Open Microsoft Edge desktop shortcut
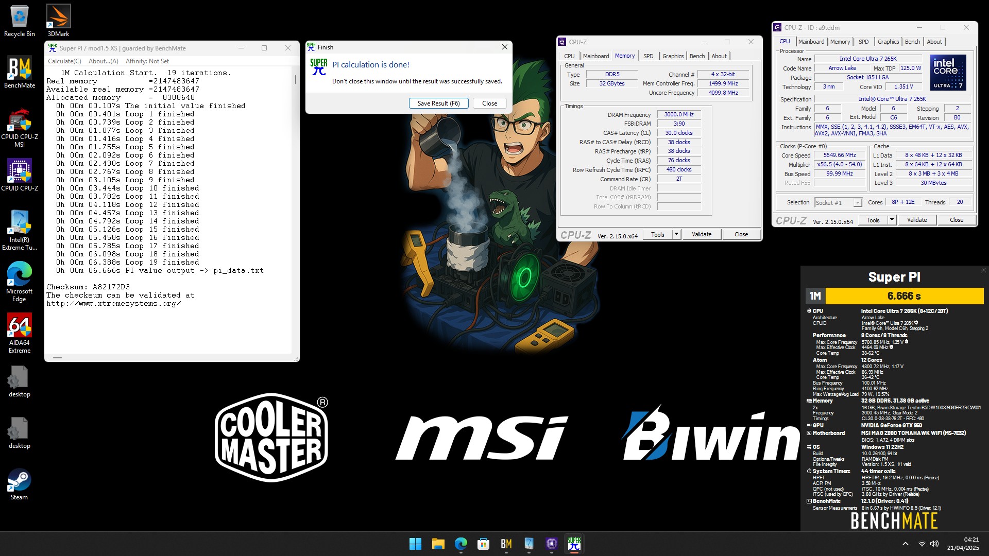Image resolution: width=989 pixels, height=556 pixels. [x=20, y=282]
